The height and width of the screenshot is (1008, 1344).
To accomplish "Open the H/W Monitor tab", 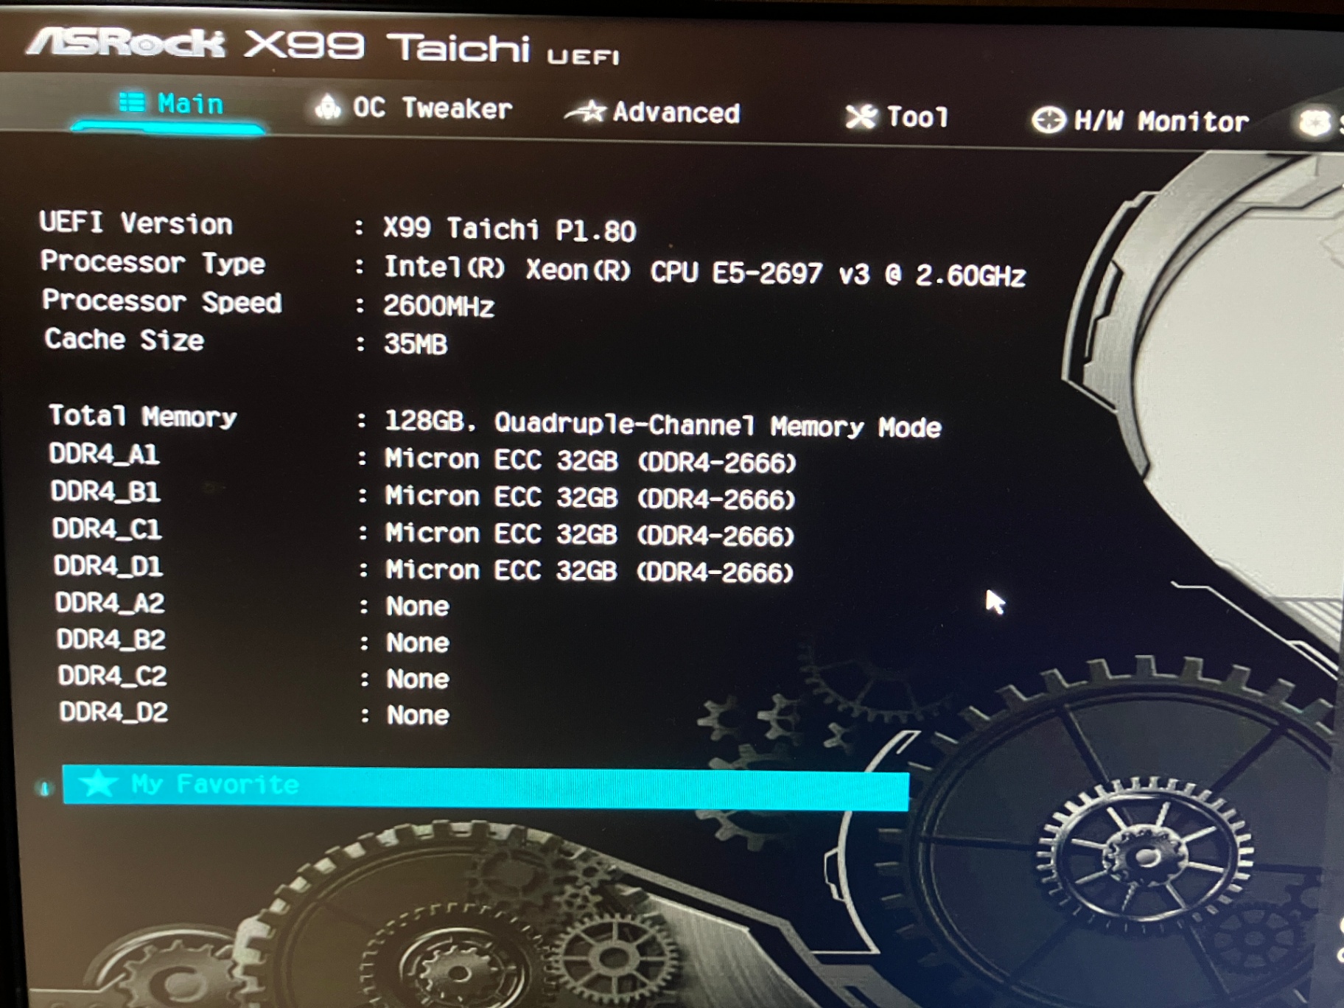I will coord(1161,121).
